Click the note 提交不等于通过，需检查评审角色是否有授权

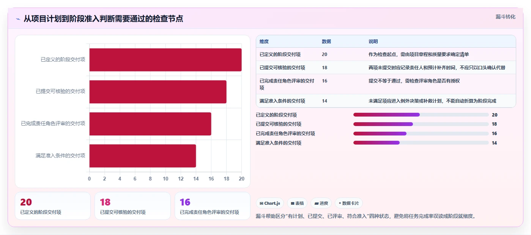click(414, 81)
